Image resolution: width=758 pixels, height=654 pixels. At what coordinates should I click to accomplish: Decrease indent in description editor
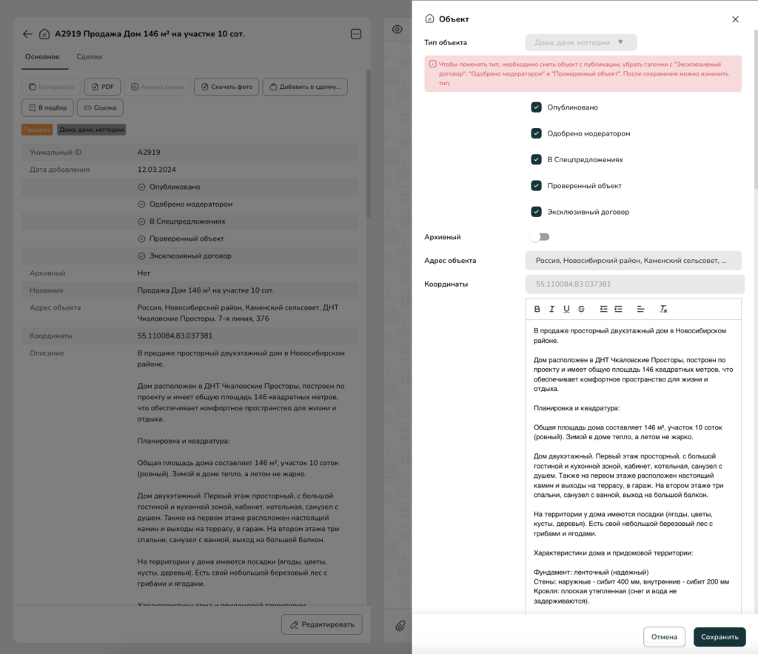[x=604, y=309]
